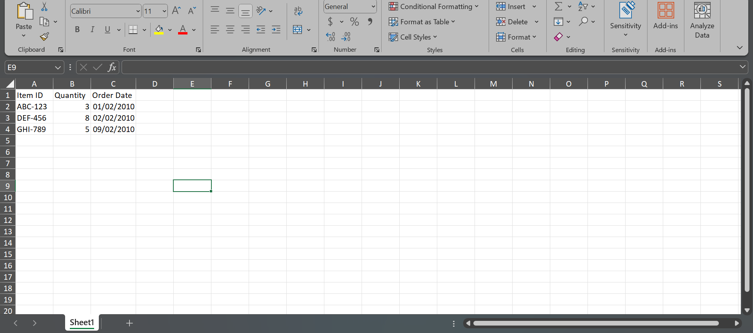The image size is (753, 333).
Task: Toggle Align Right horizontal alignment
Action: (x=246, y=30)
